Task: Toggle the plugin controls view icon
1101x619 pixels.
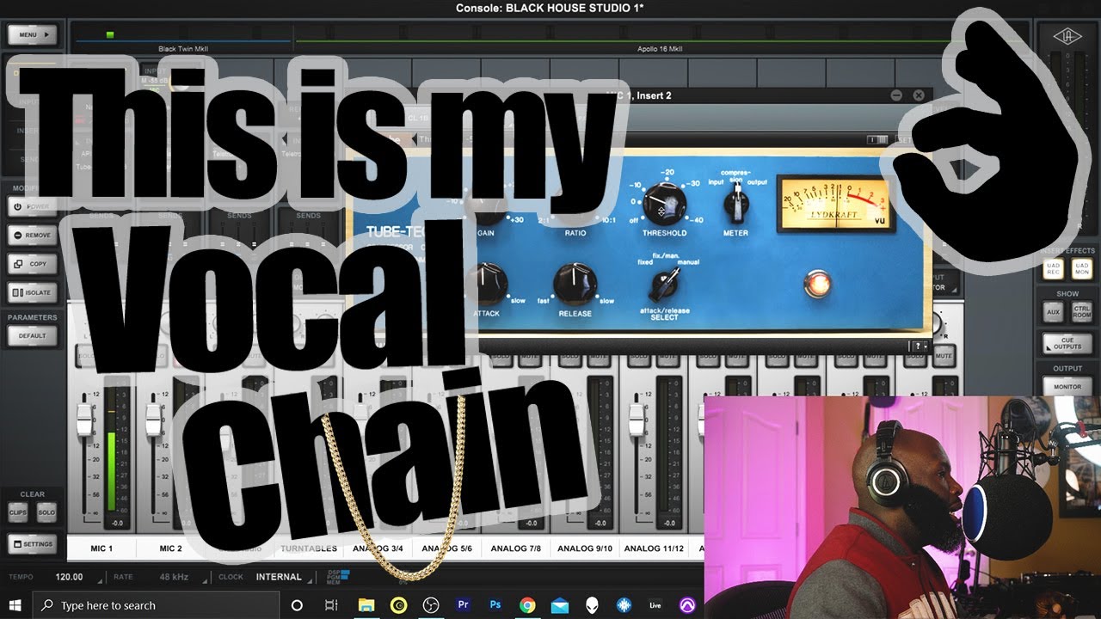Action: point(877,139)
